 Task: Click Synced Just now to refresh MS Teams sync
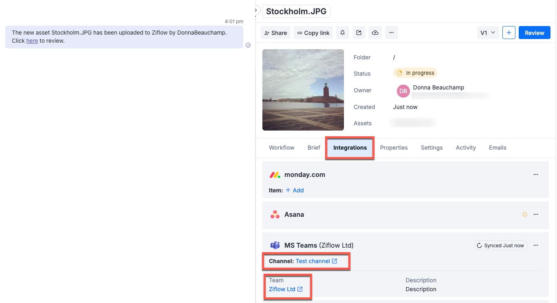point(500,245)
